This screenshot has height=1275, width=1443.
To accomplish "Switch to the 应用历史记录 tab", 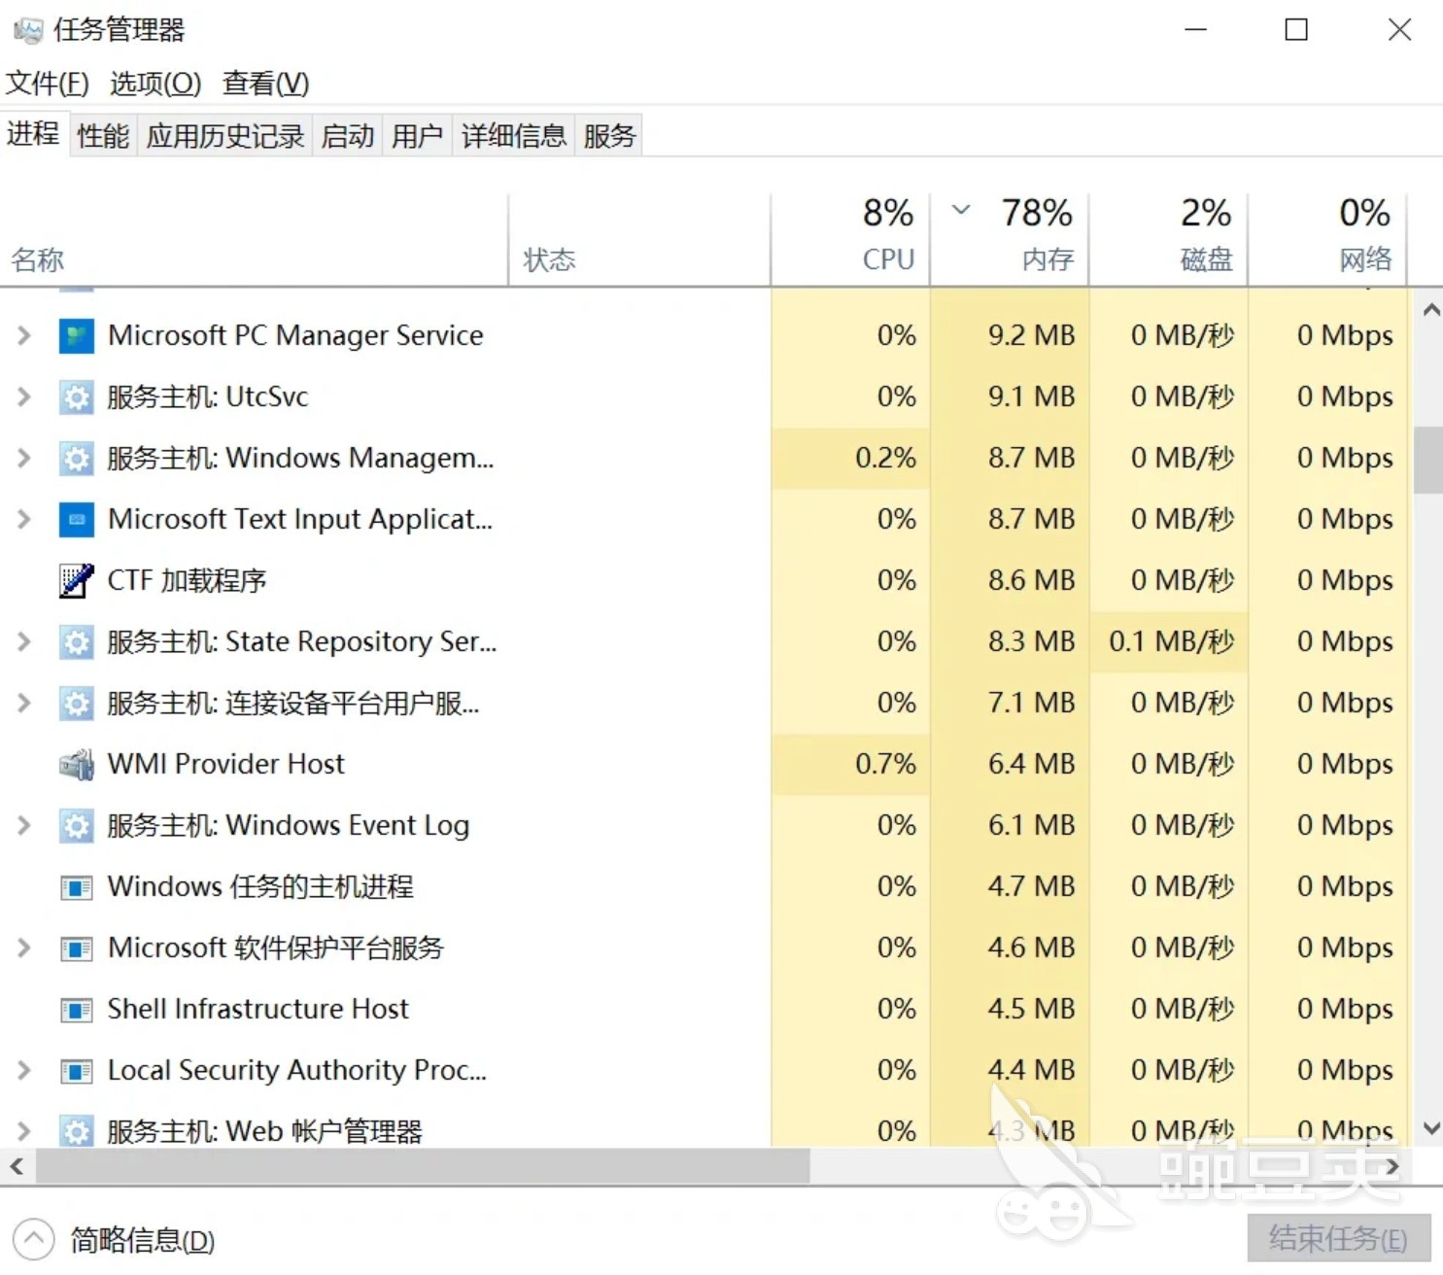I will point(225,135).
